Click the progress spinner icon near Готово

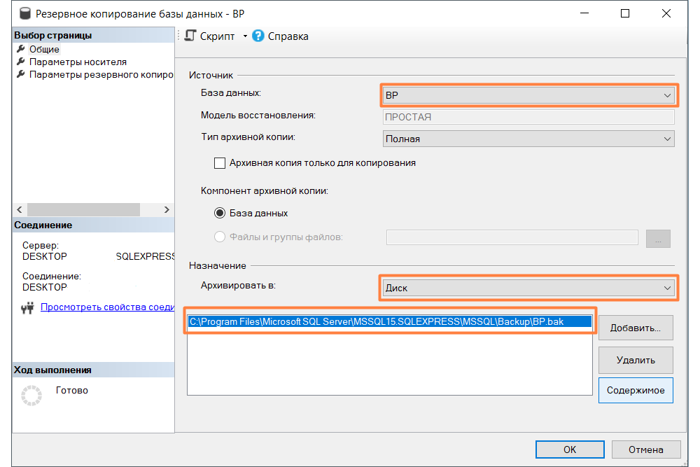[31, 395]
